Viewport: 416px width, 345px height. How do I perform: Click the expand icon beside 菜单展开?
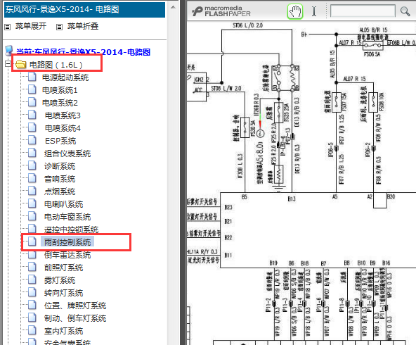(x=8, y=27)
